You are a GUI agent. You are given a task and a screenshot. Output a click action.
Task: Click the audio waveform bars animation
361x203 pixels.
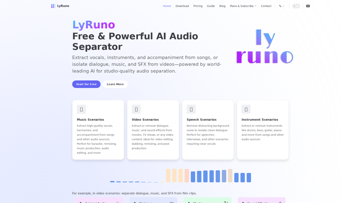[x=180, y=176]
